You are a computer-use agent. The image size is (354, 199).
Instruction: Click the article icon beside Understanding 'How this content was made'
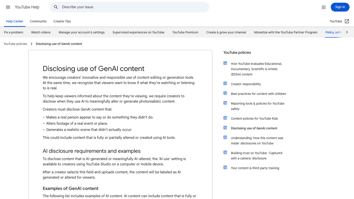pos(225,138)
